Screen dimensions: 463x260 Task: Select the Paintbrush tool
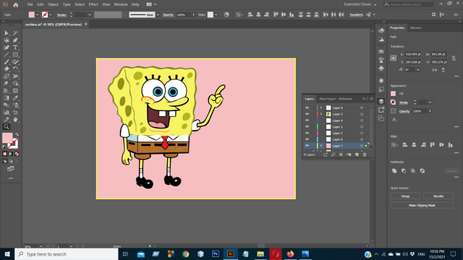7,62
